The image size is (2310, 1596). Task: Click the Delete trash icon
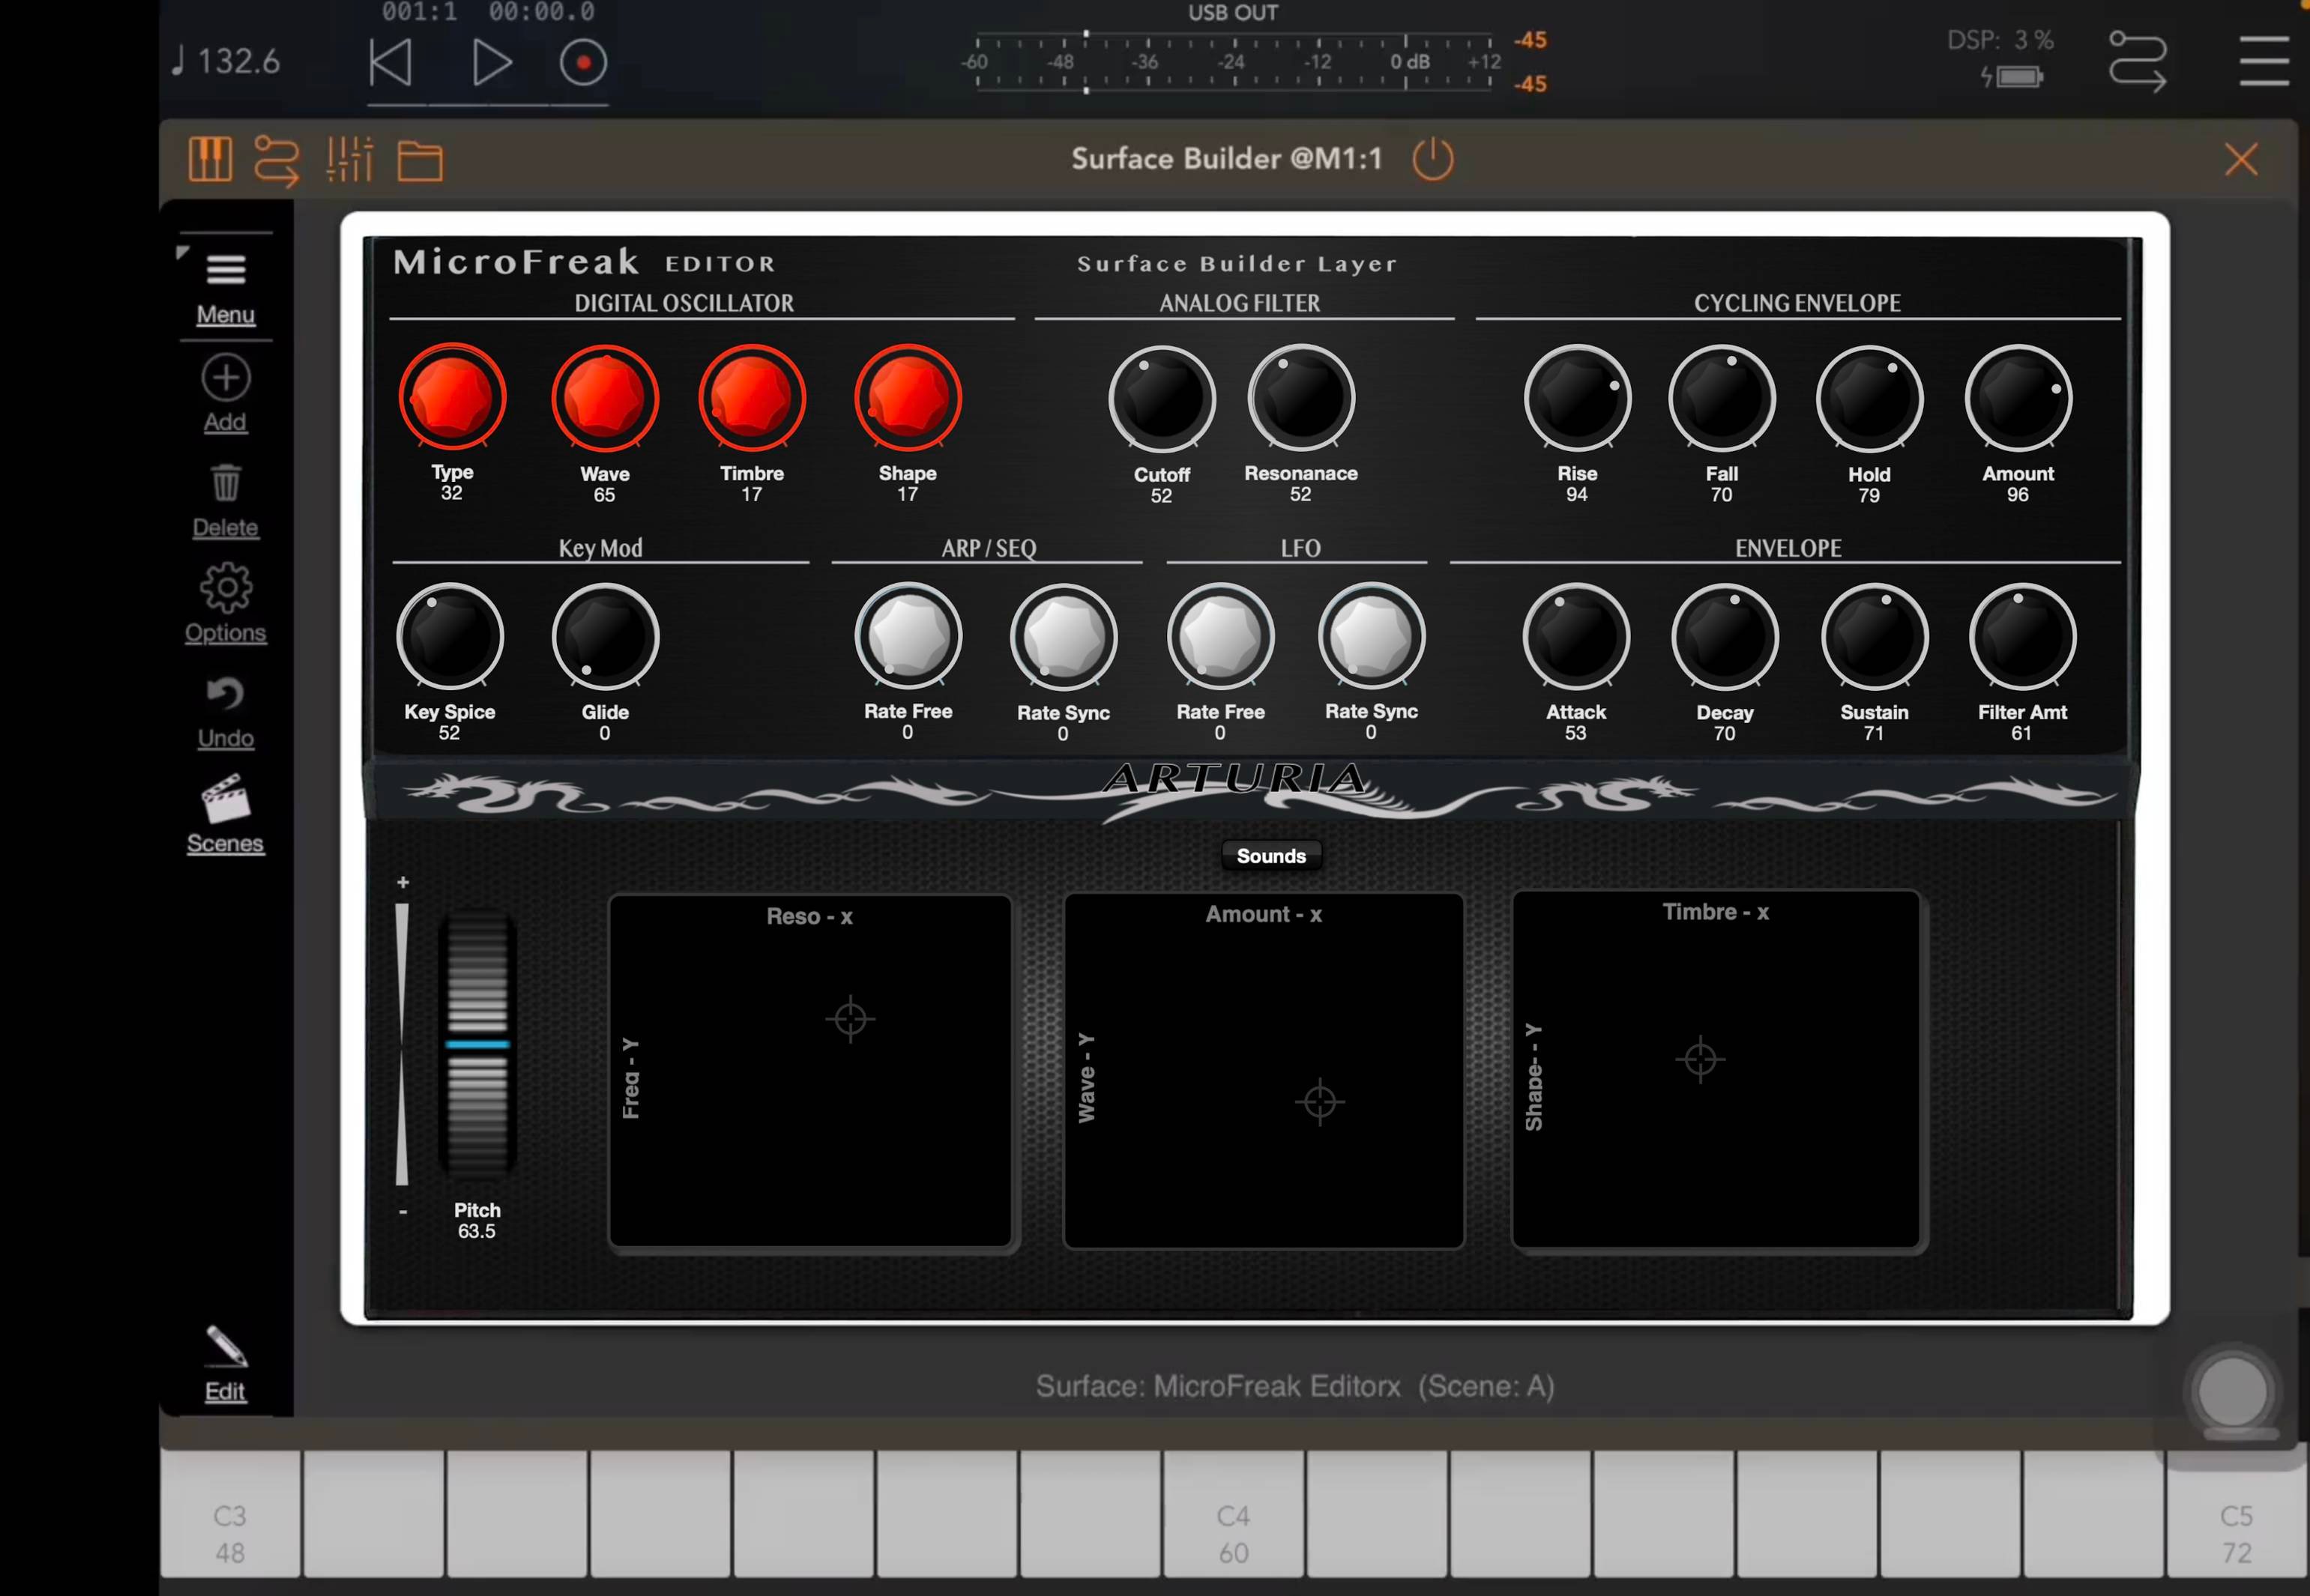226,484
